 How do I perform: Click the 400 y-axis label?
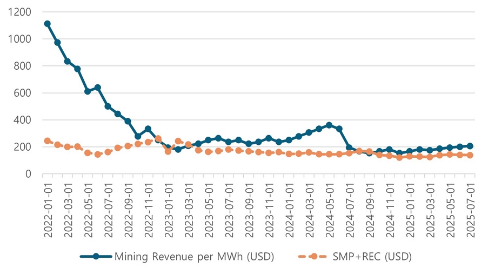tap(23, 120)
